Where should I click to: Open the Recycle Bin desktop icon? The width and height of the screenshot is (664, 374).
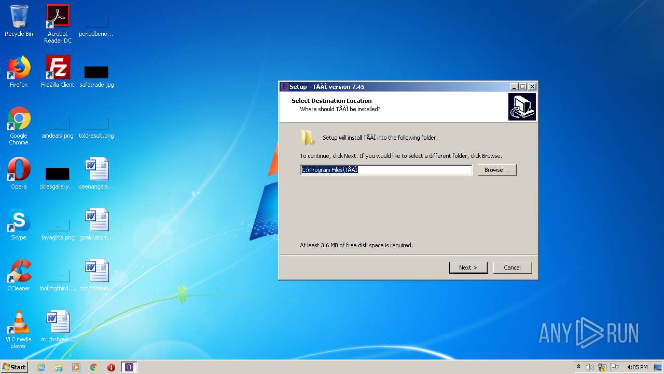click(19, 21)
